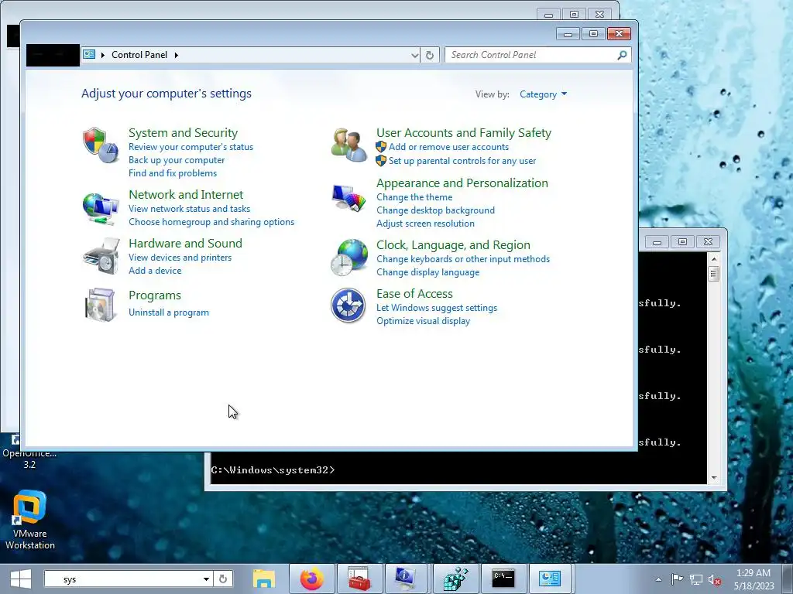
Task: Click Change keyboards or other input methods
Action: [463, 259]
